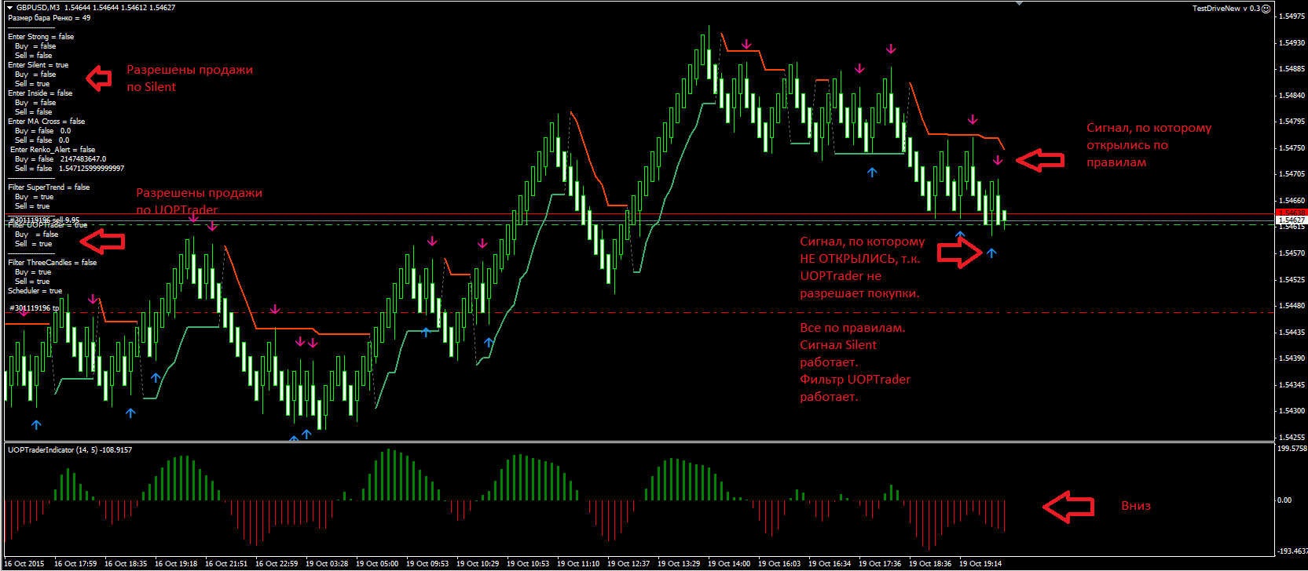
Task: Click the '16 Oct 2015' time label
Action: pos(25,564)
